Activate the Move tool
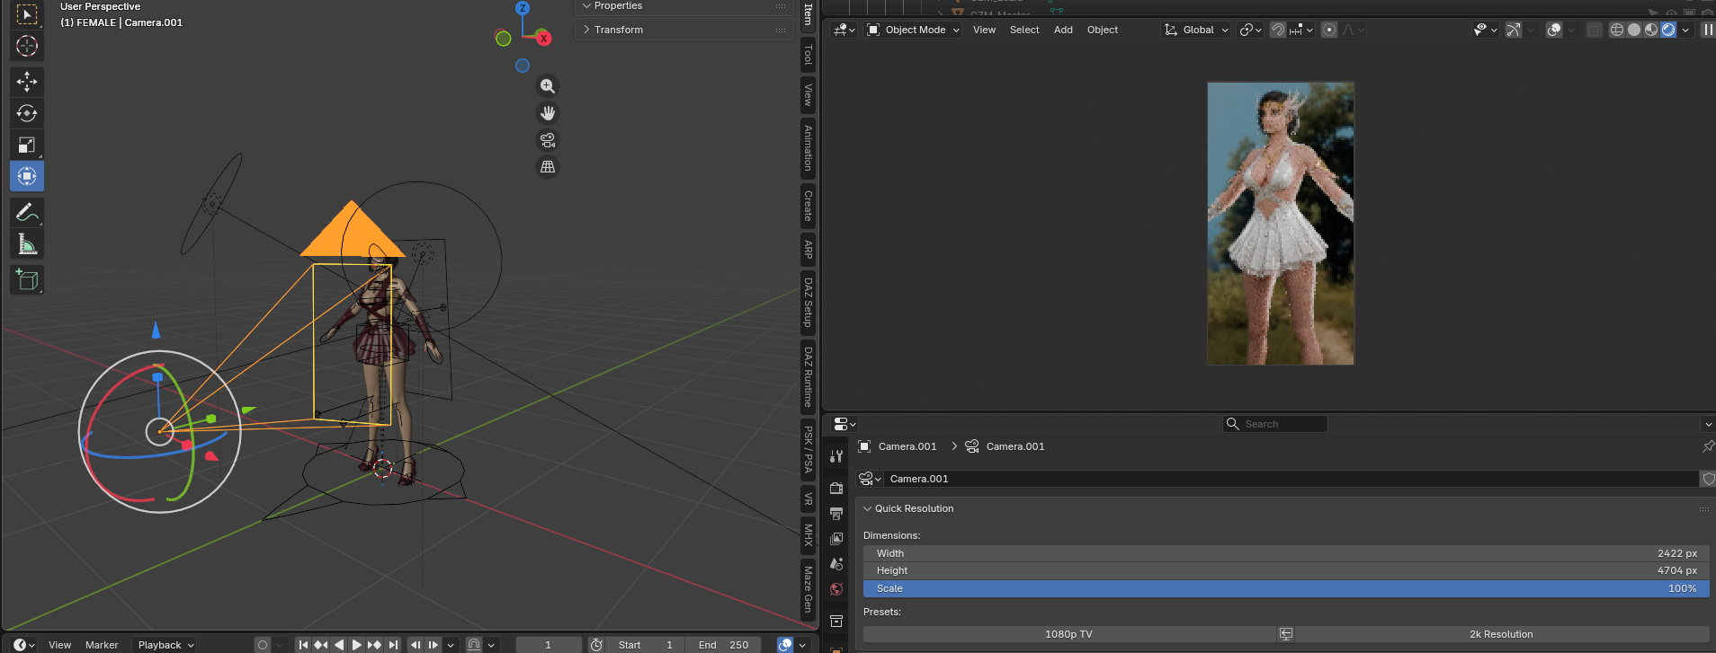The height and width of the screenshot is (653, 1716). [27, 82]
